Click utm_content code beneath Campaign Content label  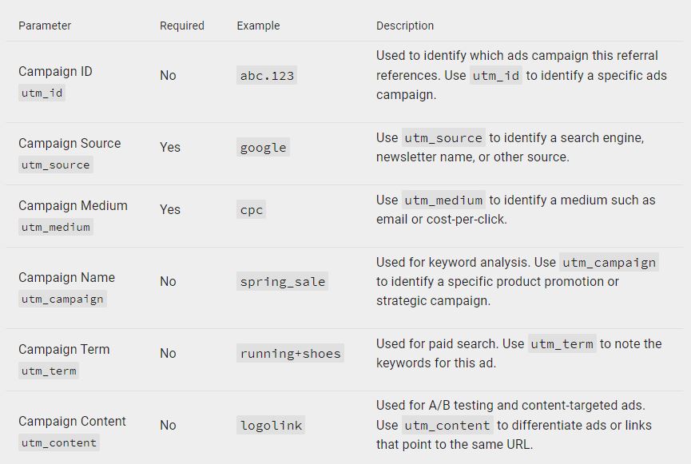click(x=59, y=442)
